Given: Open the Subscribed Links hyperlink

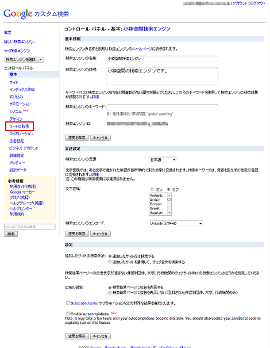Looking at the screenshot, I should pyautogui.click(x=84, y=303).
